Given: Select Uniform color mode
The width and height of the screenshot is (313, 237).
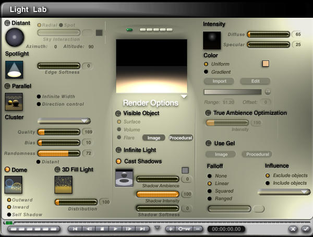Looking at the screenshot, I should pyautogui.click(x=206, y=64).
